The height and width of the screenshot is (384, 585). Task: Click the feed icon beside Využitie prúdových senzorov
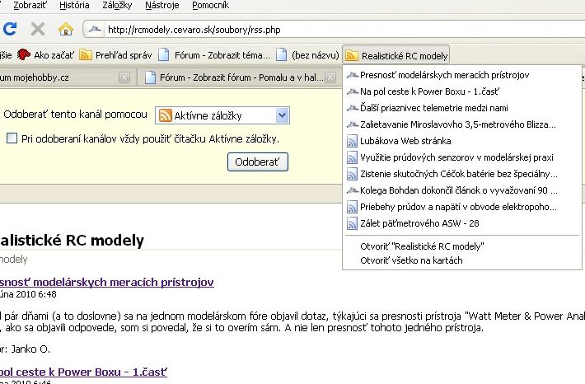352,157
